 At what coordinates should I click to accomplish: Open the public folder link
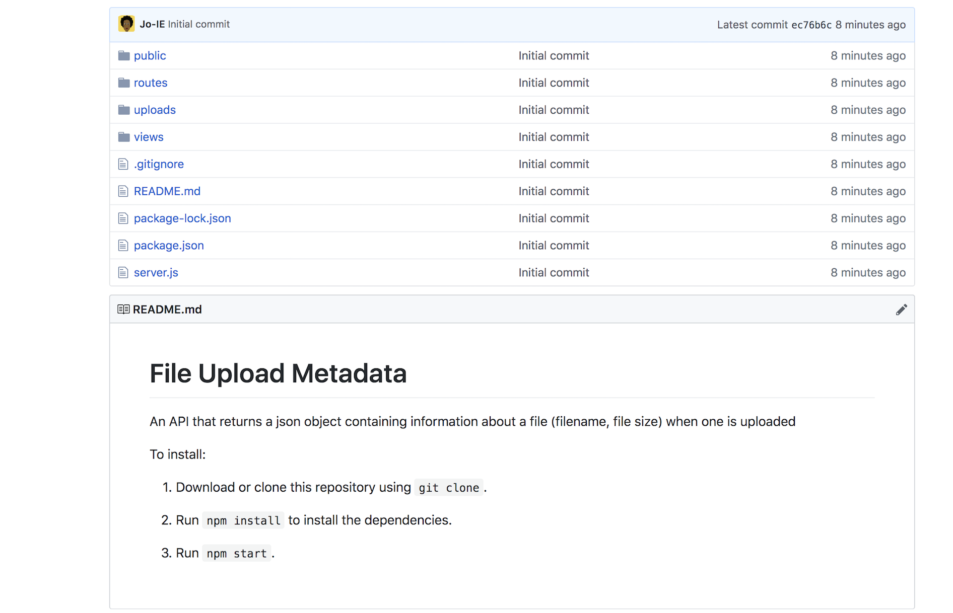(x=150, y=55)
